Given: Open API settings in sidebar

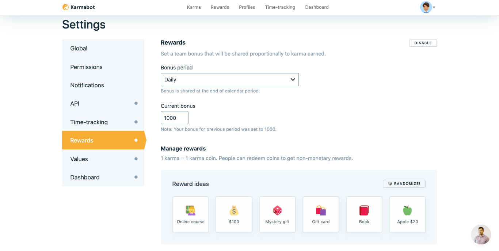Looking at the screenshot, I should coord(103,103).
